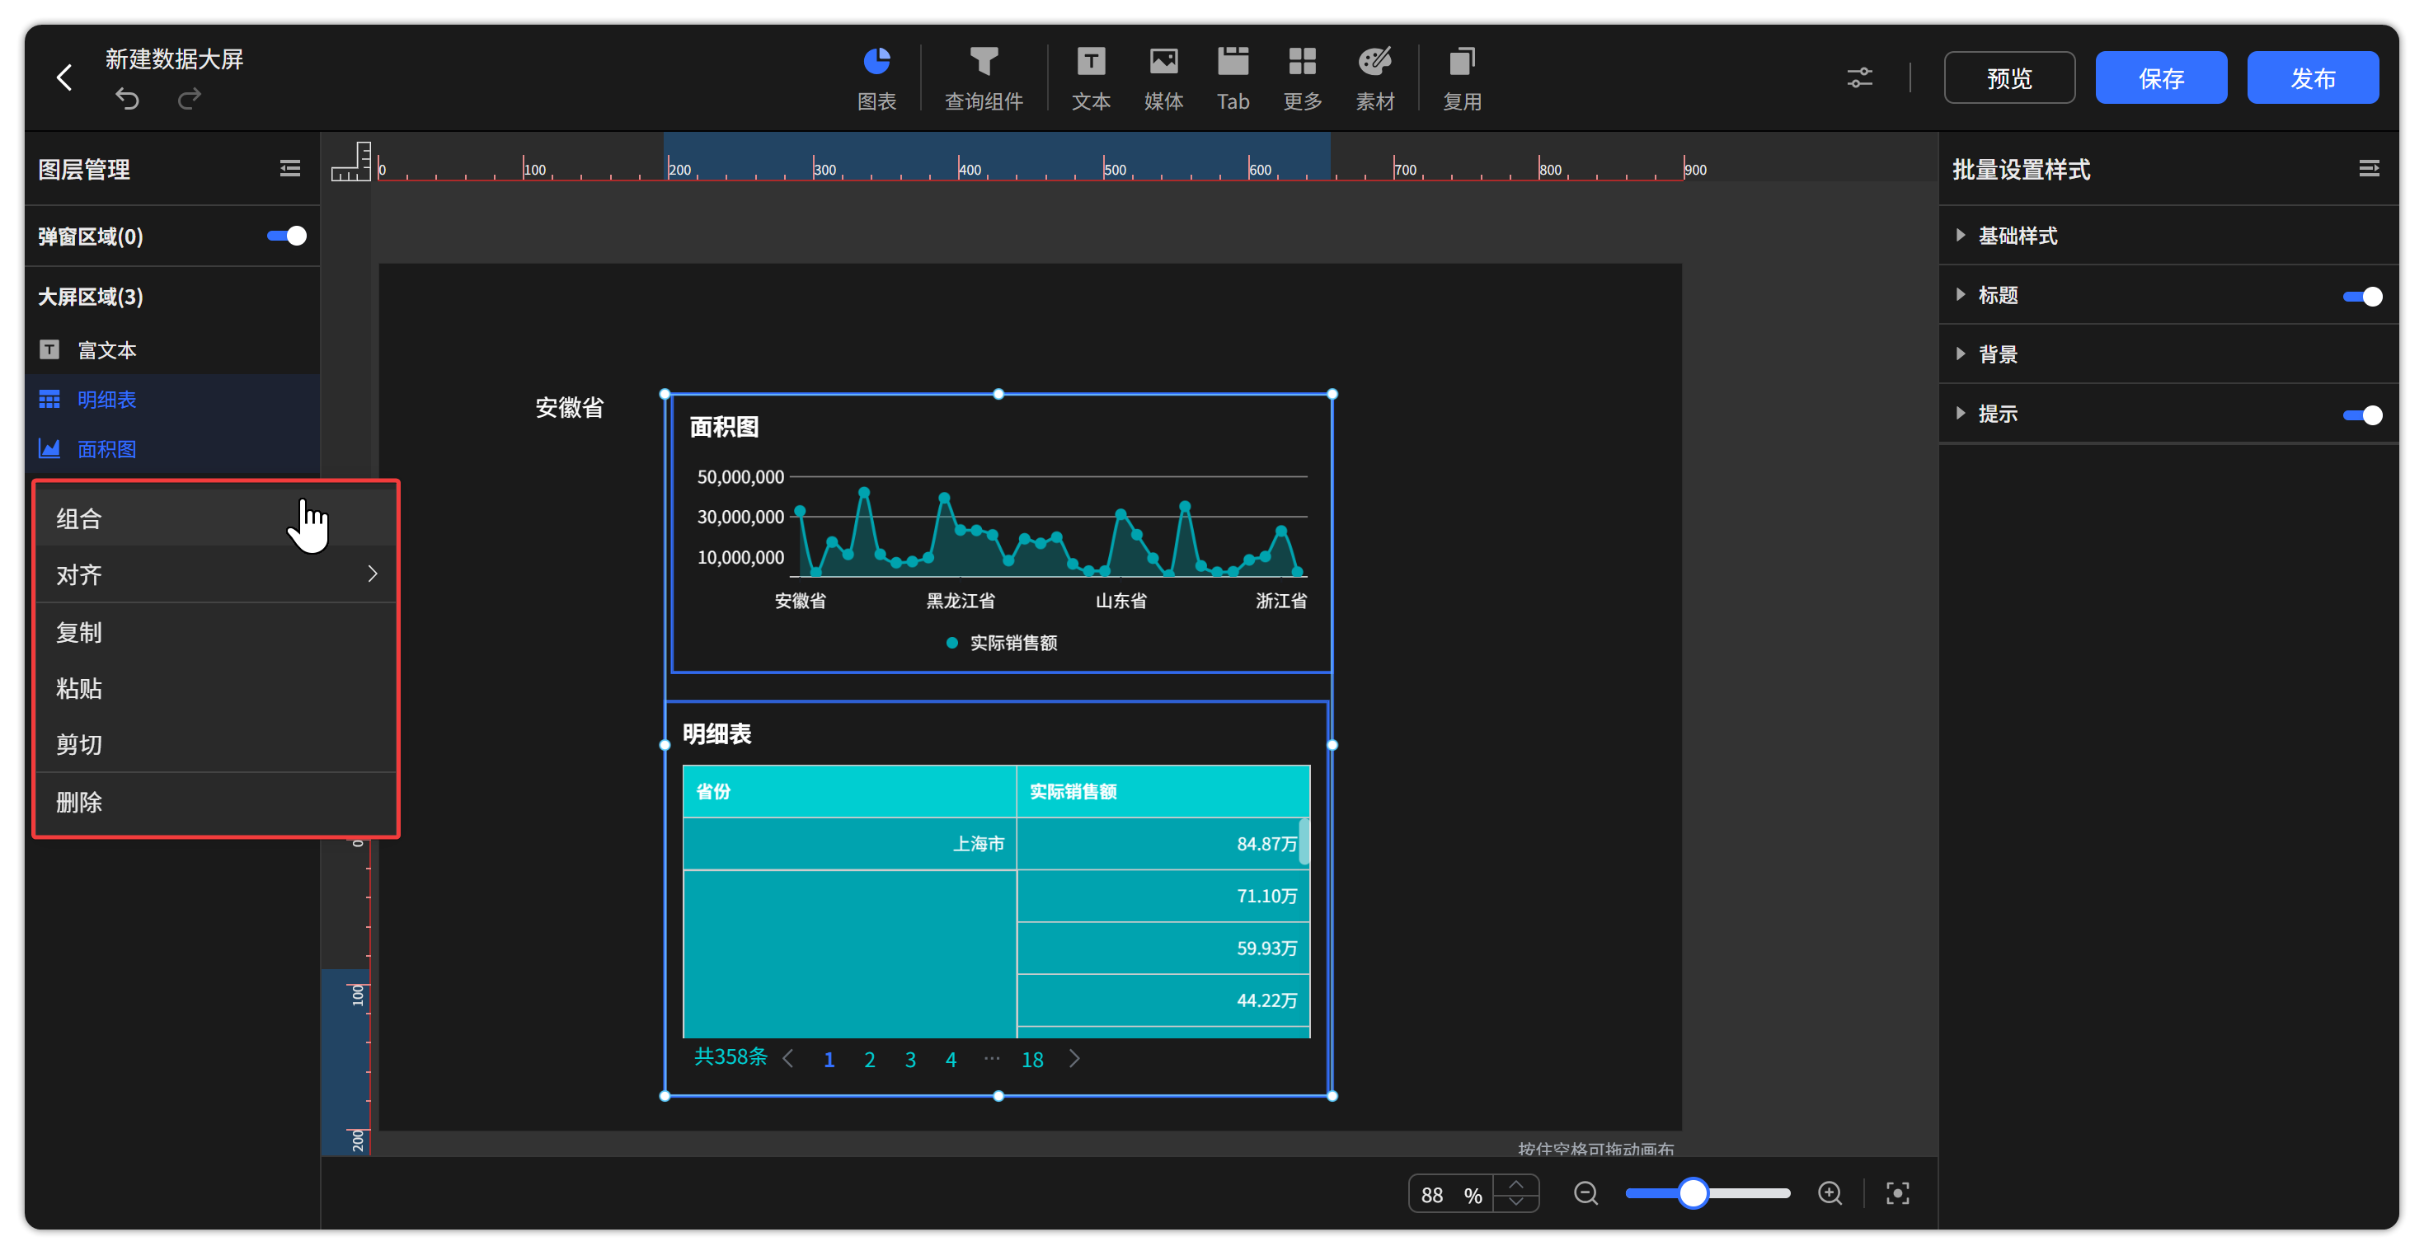
Task: Open the settings sliders icon
Action: click(x=1859, y=77)
